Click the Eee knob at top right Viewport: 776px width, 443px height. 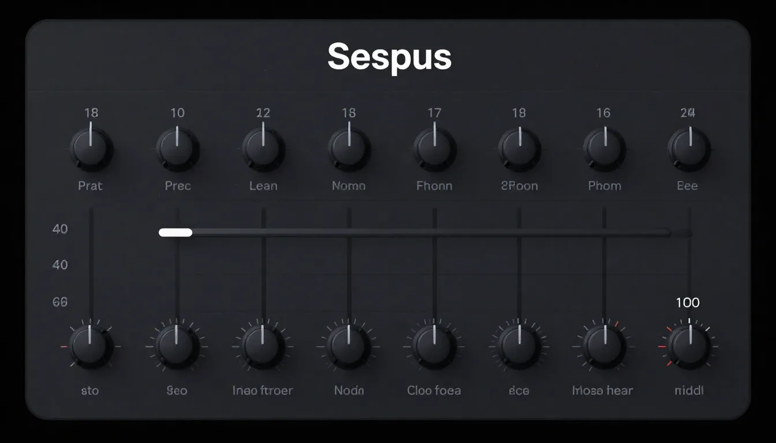point(689,148)
